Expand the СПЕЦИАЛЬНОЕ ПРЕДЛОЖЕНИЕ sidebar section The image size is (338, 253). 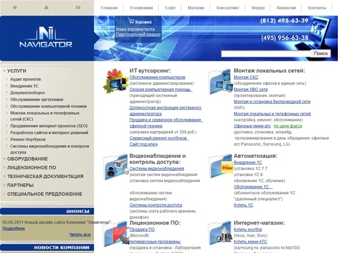(x=45, y=194)
